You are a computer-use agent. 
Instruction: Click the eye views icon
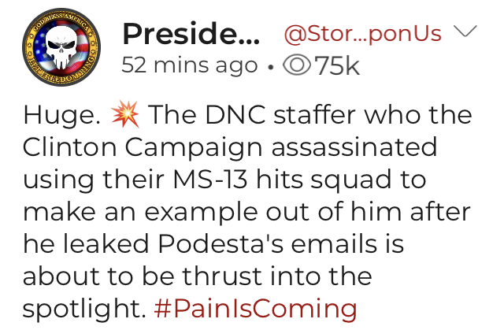(297, 65)
